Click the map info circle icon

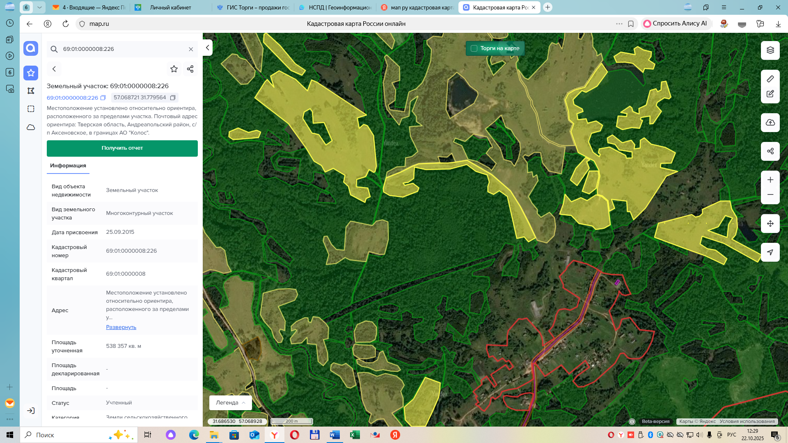pos(632,421)
